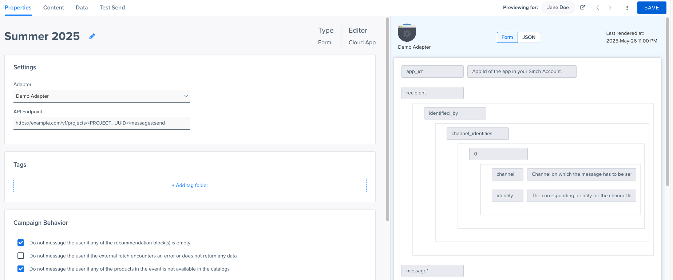The height and width of the screenshot is (280, 673).
Task: Click the app_id description input field
Action: [x=522, y=72]
